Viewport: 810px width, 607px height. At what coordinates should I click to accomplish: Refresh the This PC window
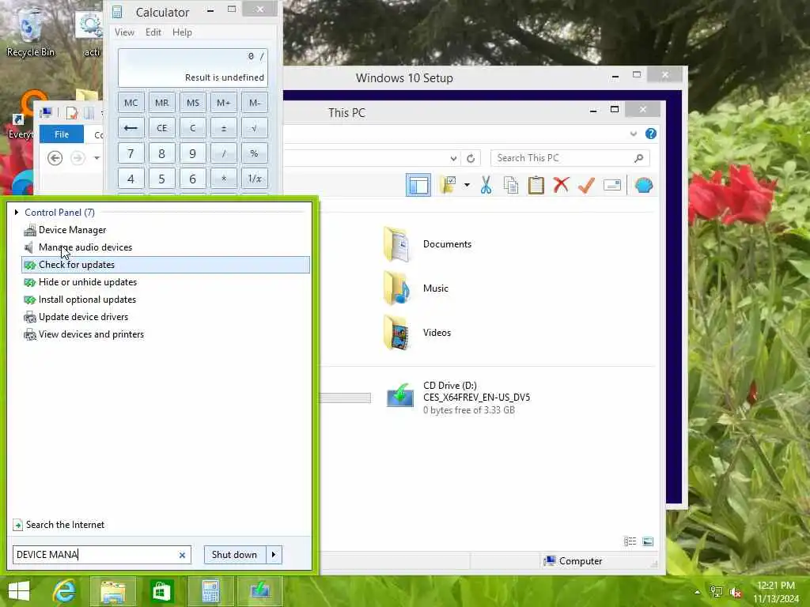[471, 158]
